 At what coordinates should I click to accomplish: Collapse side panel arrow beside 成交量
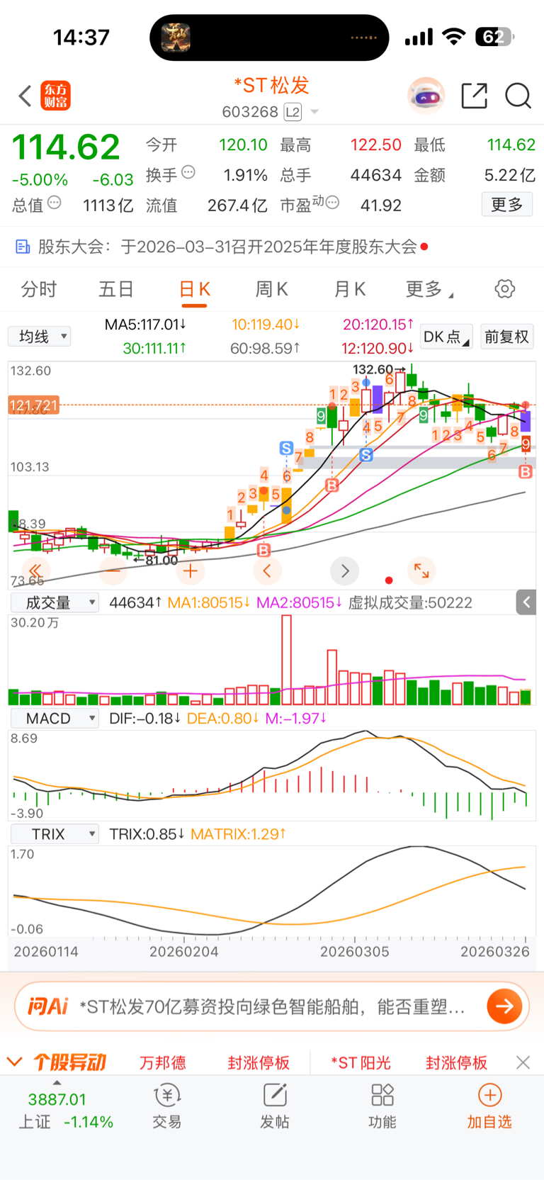[x=526, y=602]
